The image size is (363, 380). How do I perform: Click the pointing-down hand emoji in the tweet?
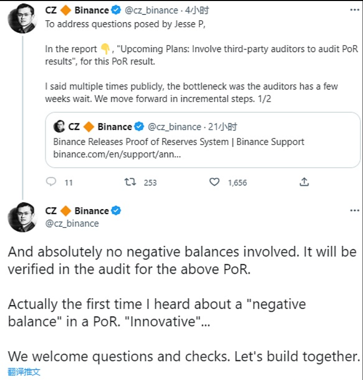click(x=105, y=49)
